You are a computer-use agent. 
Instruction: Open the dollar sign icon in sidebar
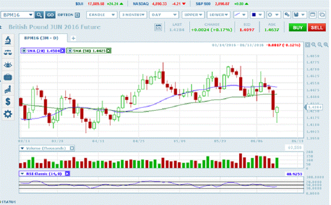pyautogui.click(x=8, y=101)
